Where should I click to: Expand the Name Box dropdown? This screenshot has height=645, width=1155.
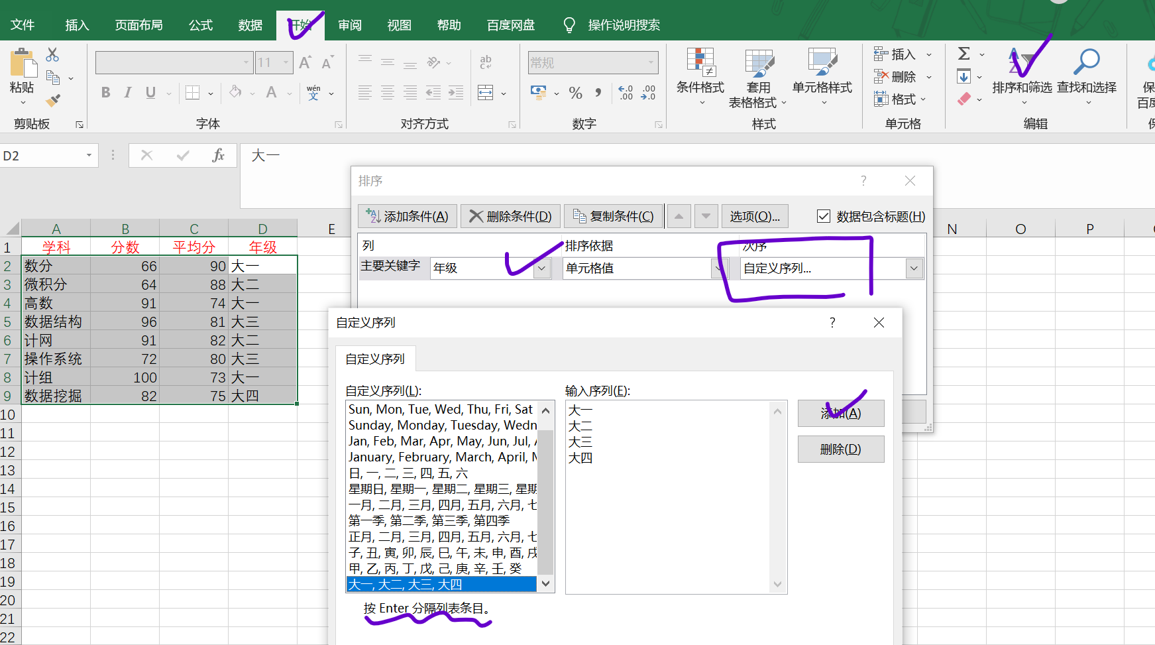89,155
